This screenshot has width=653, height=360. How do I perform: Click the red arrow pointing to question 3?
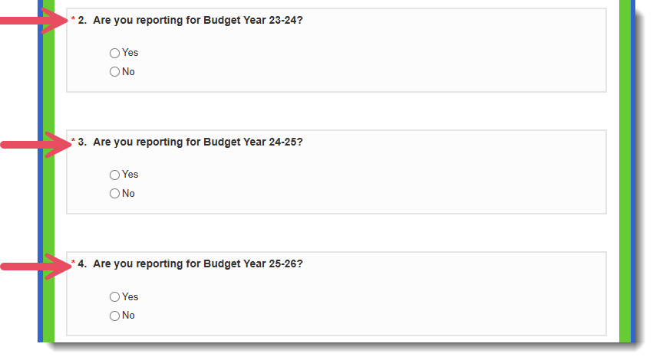point(35,145)
